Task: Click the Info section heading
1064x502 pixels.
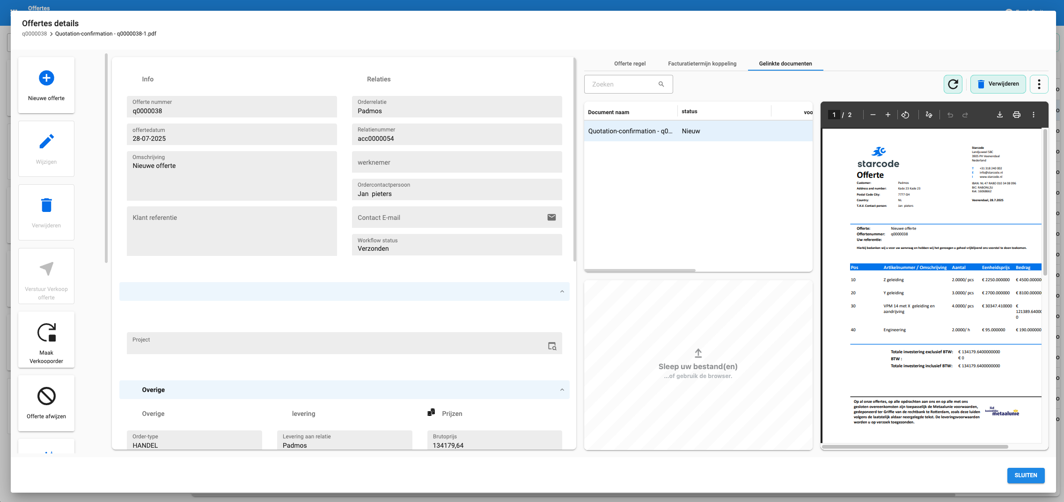Action: pos(147,80)
